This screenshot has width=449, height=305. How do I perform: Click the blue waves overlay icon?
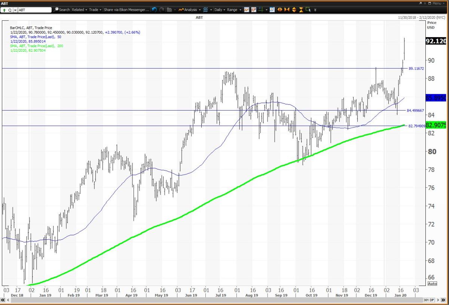205,10
